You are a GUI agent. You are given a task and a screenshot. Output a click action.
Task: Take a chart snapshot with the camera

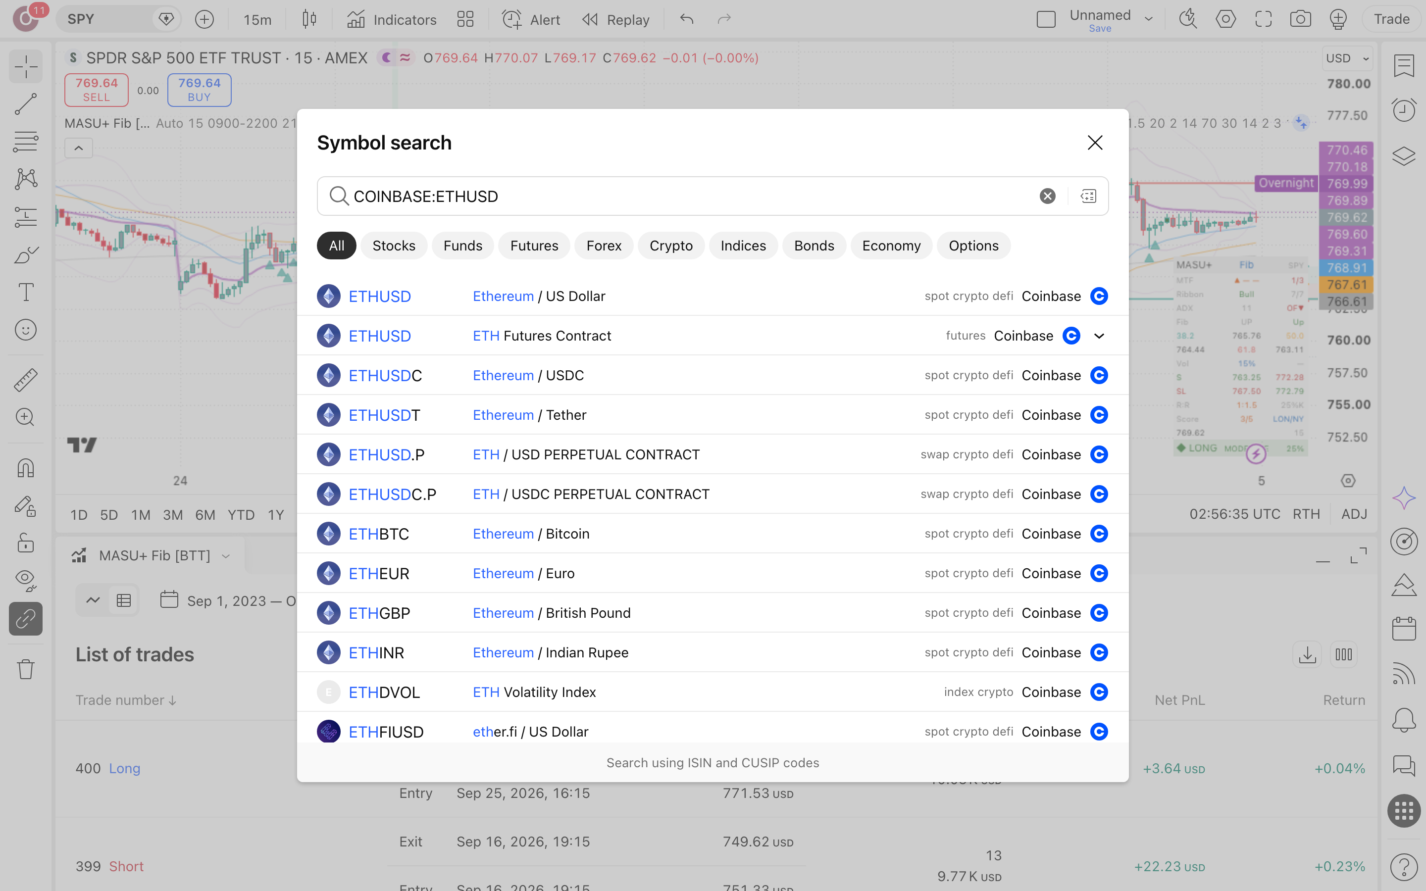tap(1301, 19)
